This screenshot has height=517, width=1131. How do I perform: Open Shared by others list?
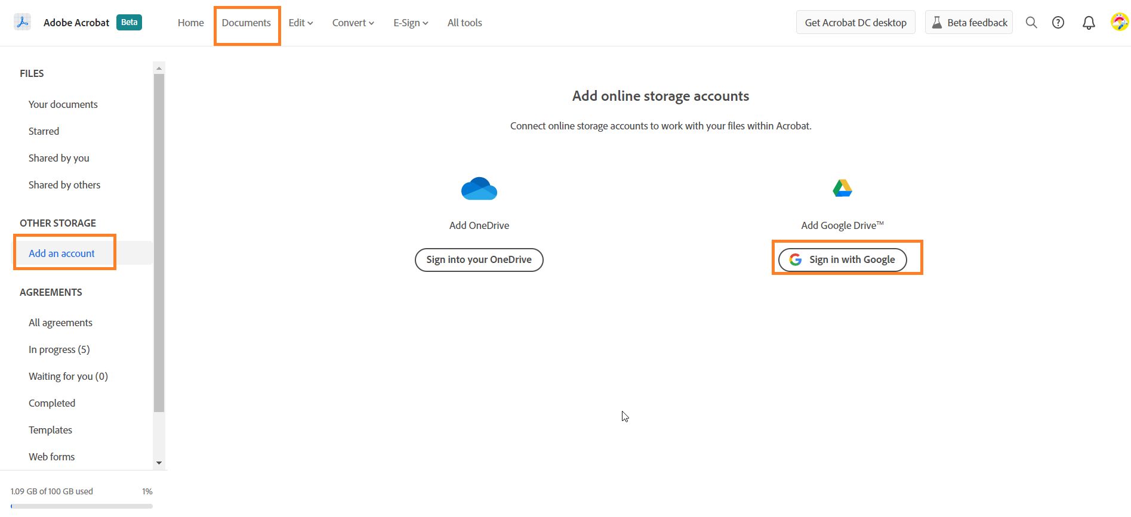coord(64,185)
